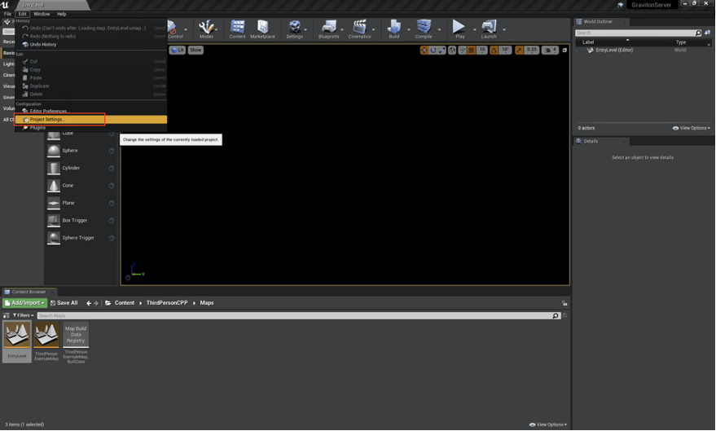
Task: Open the Help menu
Action: tap(62, 14)
